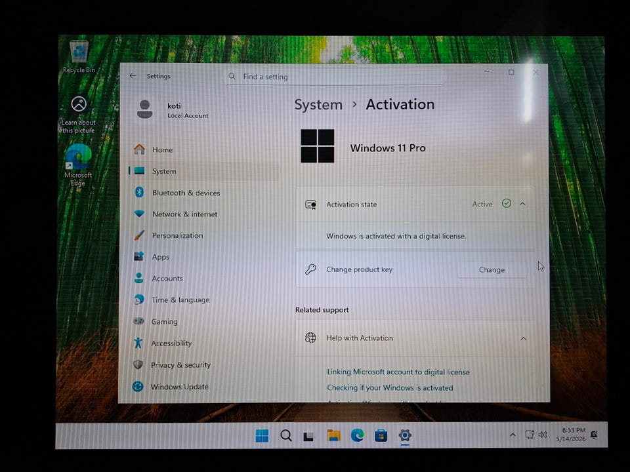
Task: Open Linking Microsoft account to digital license
Action: (398, 372)
